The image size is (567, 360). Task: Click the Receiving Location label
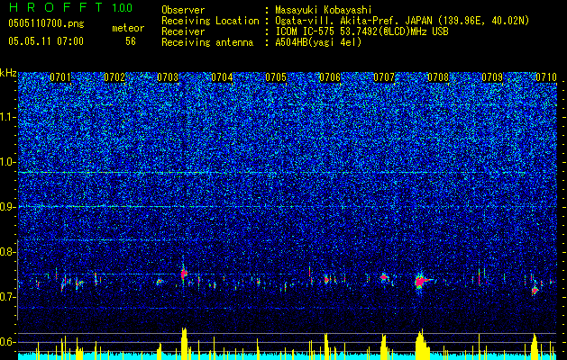coord(210,21)
